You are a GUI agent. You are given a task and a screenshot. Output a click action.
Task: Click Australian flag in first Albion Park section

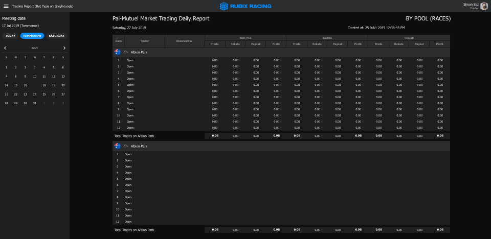pyautogui.click(x=118, y=52)
